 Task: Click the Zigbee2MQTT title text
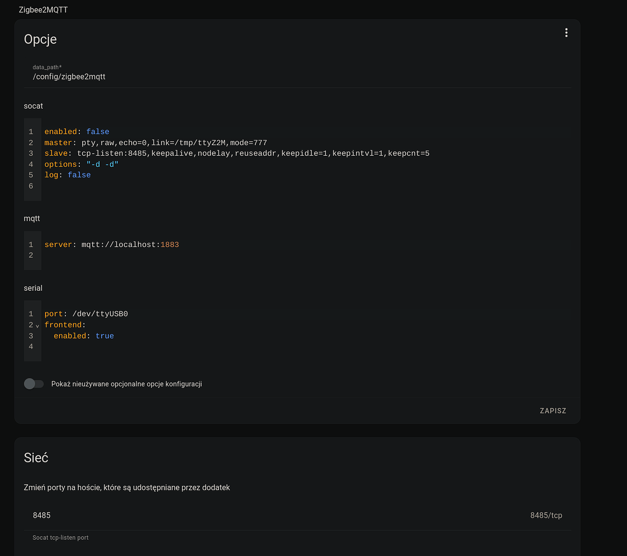tap(43, 10)
